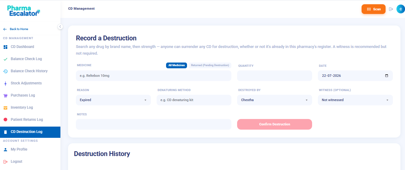405x170 pixels.
Task: Open the Reason dropdown showing Expired
Action: (113, 100)
